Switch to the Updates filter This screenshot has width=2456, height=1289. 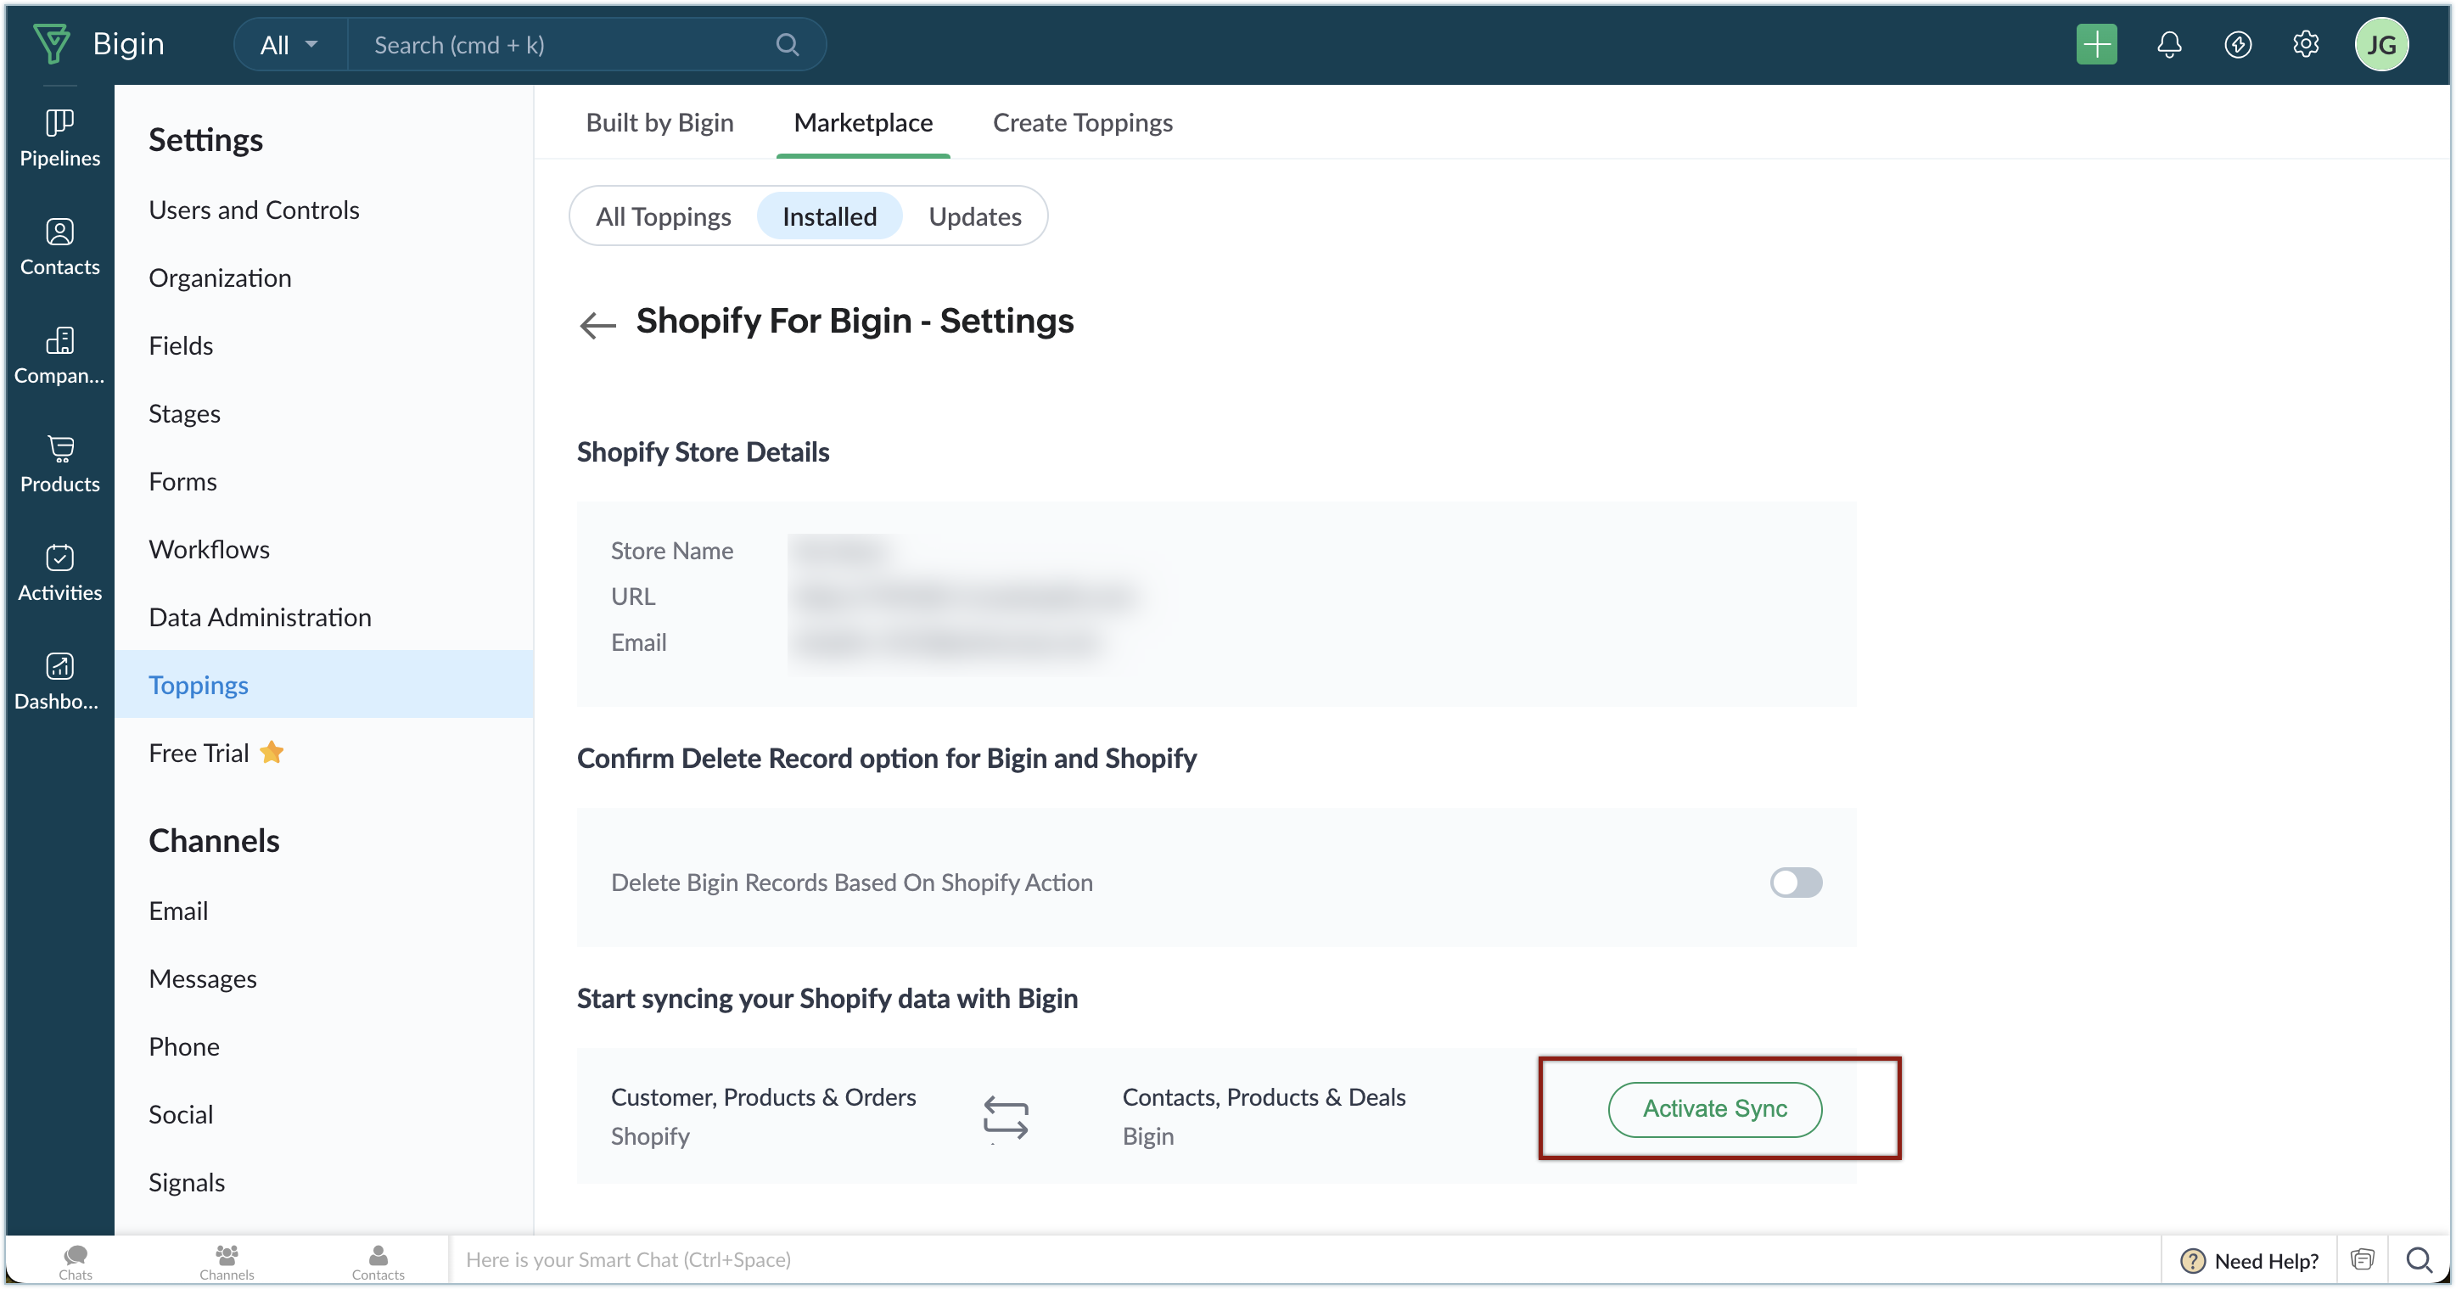[974, 216]
